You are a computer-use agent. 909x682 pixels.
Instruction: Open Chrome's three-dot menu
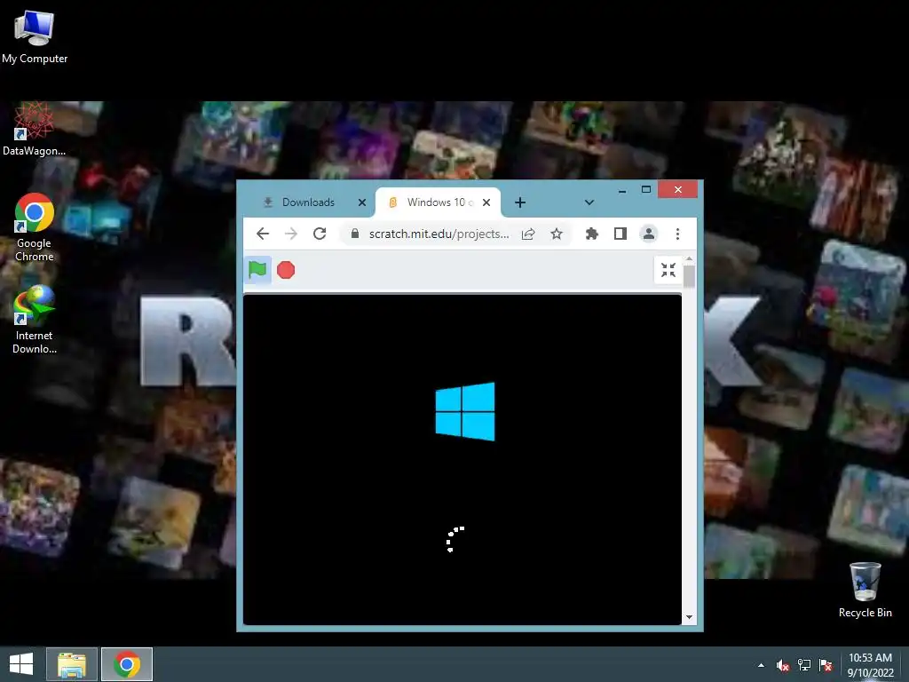click(x=677, y=234)
